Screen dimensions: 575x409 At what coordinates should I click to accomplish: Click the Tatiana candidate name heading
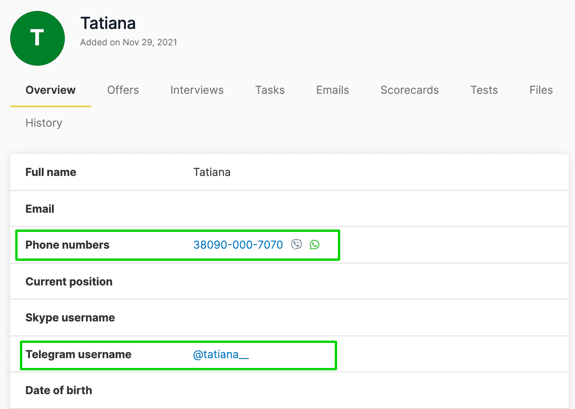coord(108,23)
